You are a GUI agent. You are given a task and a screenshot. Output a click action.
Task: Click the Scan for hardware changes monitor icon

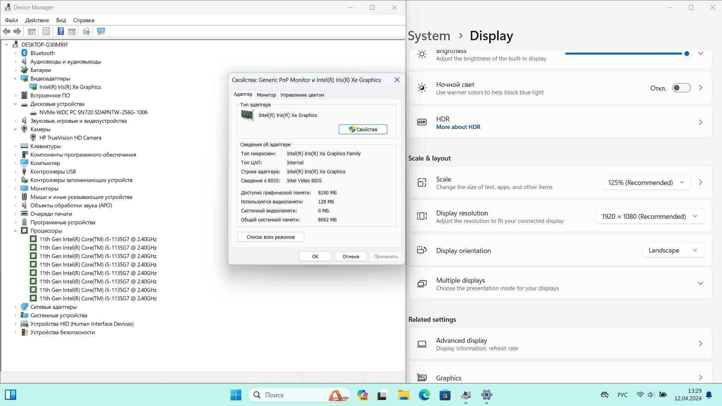point(101,31)
